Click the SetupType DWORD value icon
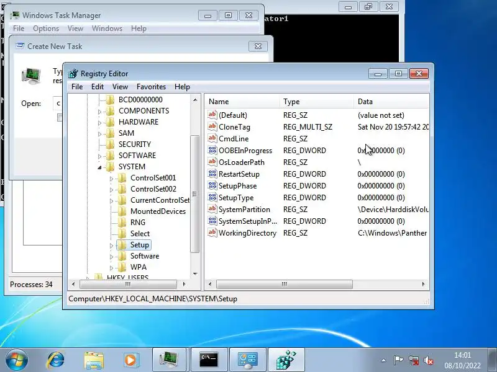The image size is (497, 372). tap(212, 197)
